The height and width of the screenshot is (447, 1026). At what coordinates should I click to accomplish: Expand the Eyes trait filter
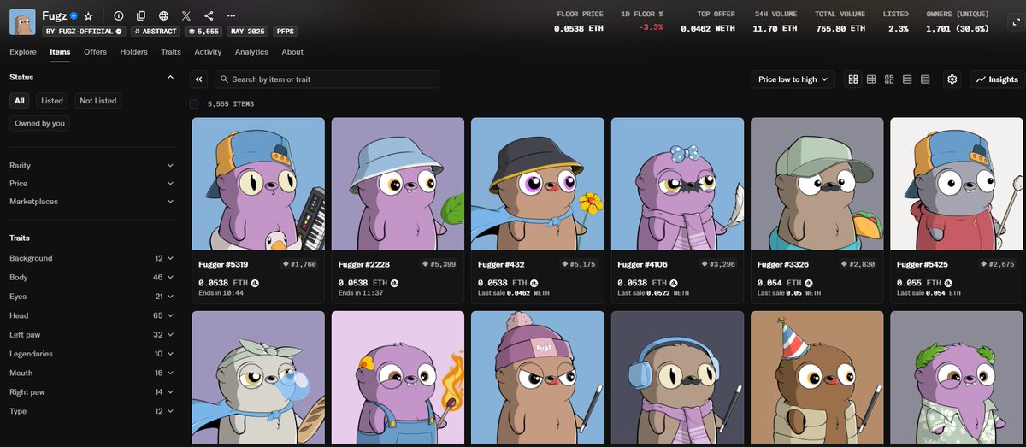click(x=91, y=297)
